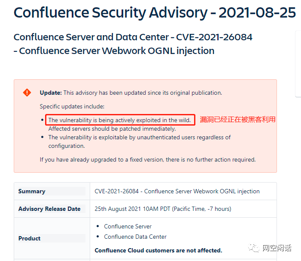The image size is (301, 261).
Task: Click the WeChat logo watermark icon
Action: (255, 248)
